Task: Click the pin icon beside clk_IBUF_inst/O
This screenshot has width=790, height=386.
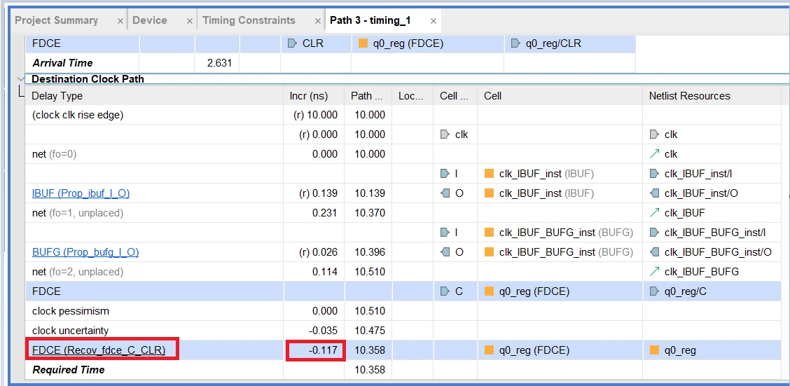Action: (x=654, y=193)
